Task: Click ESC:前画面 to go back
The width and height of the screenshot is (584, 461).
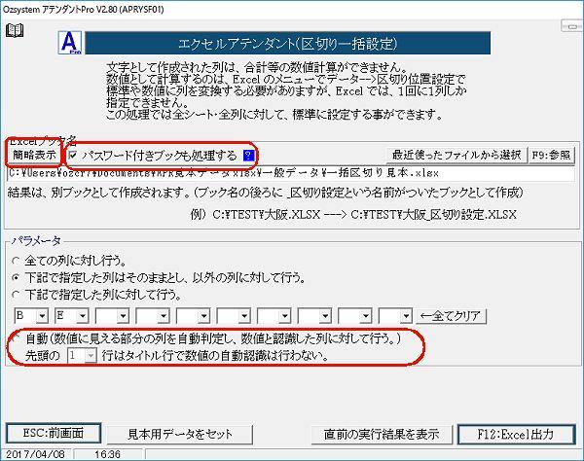Action: coord(54,434)
